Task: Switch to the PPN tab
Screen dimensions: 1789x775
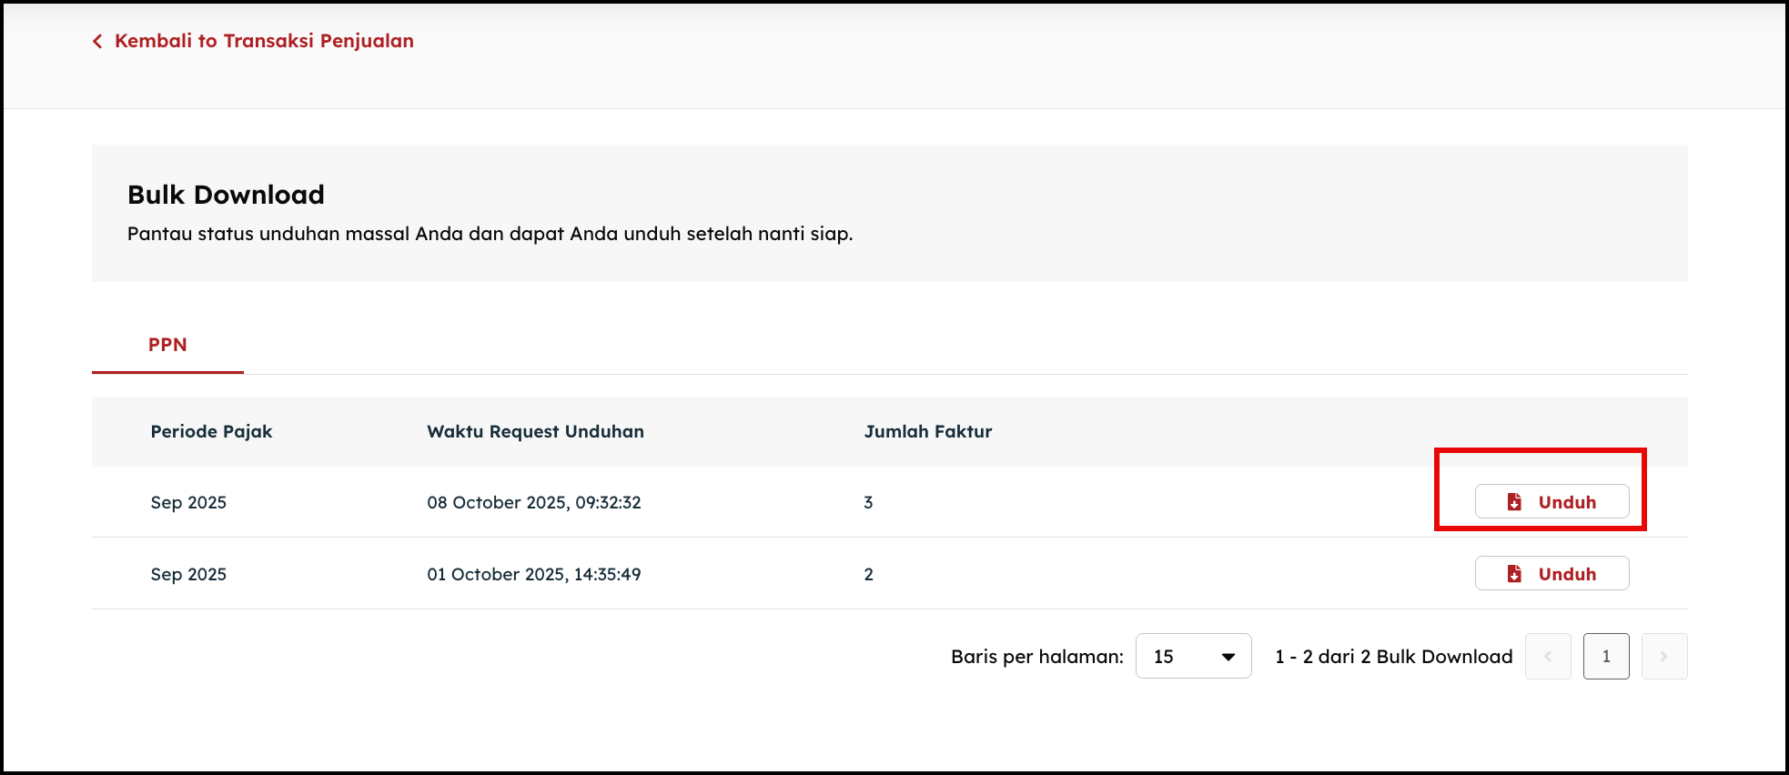Action: (167, 345)
